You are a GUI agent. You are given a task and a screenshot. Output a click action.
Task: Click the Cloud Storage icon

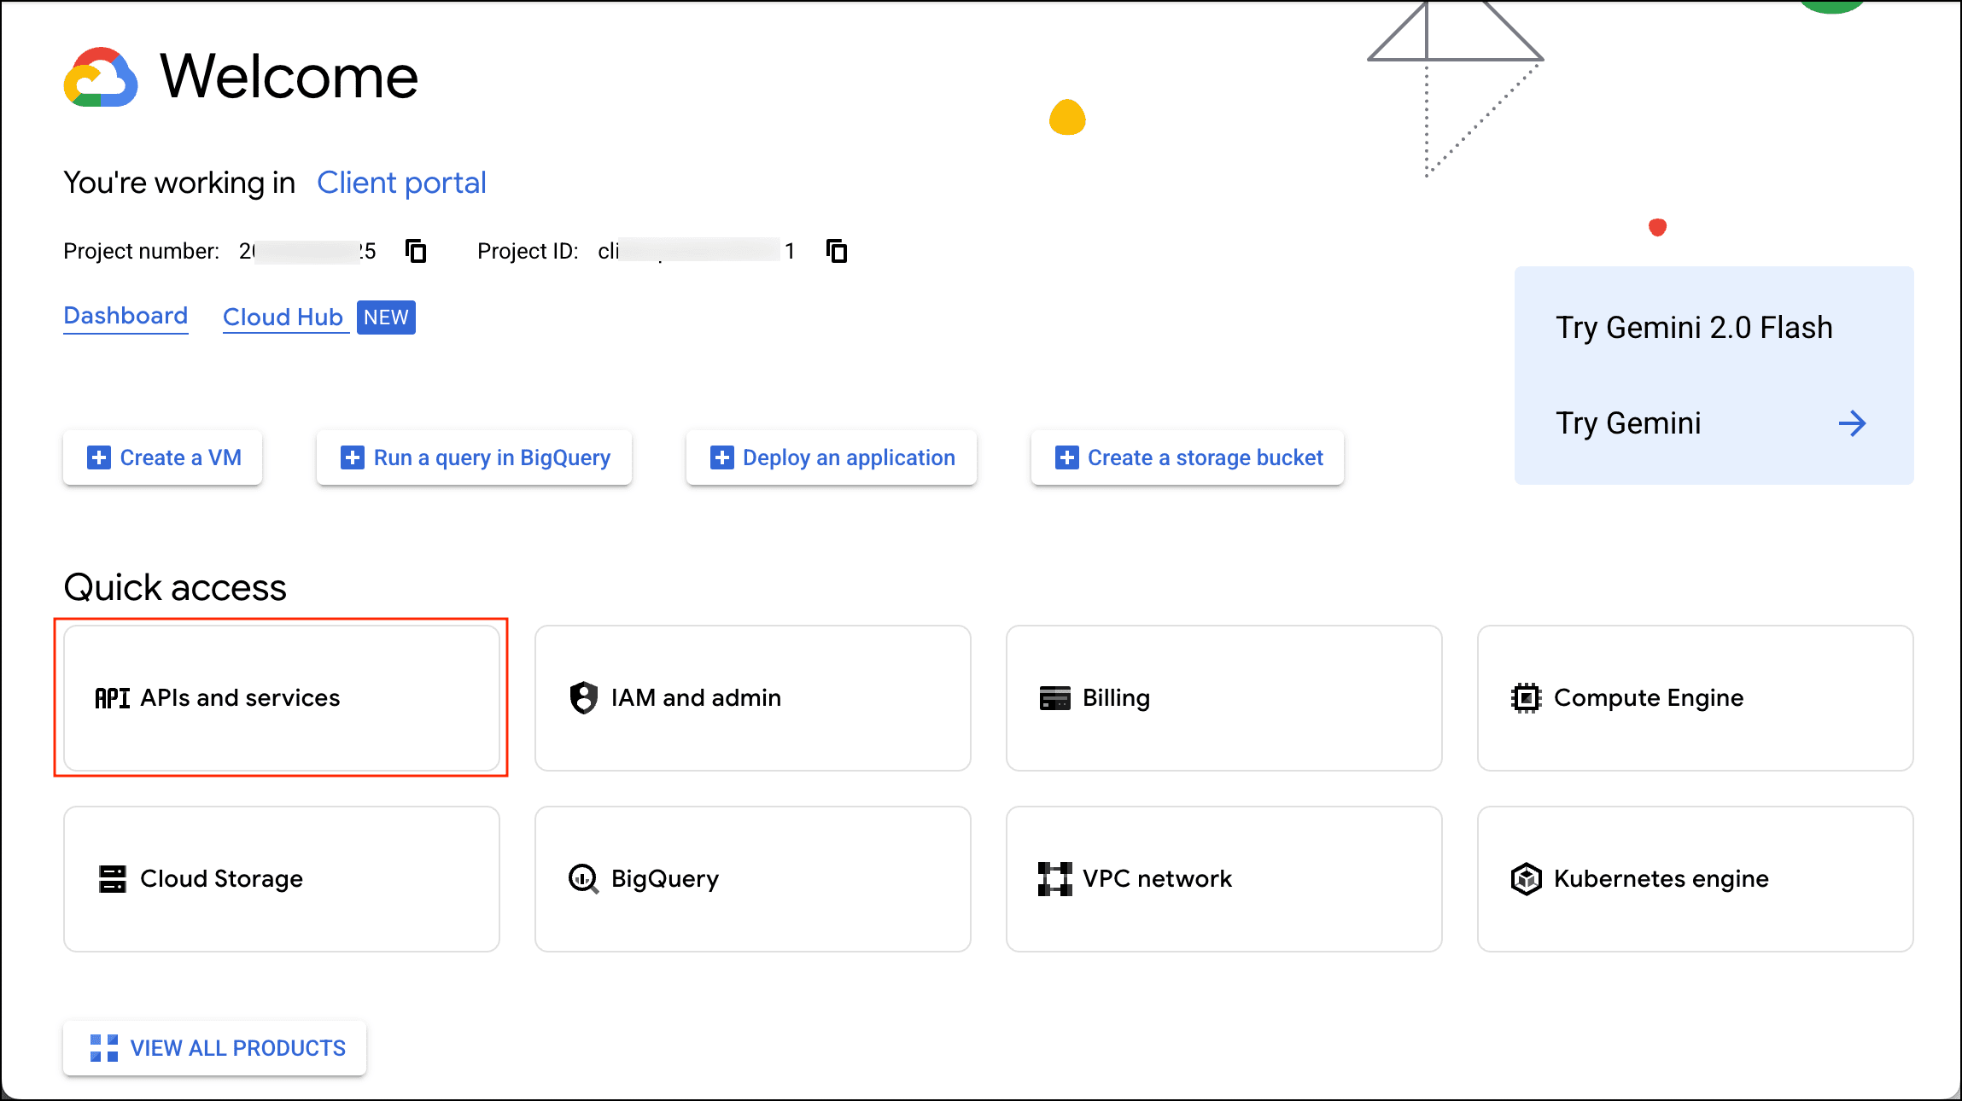point(112,879)
